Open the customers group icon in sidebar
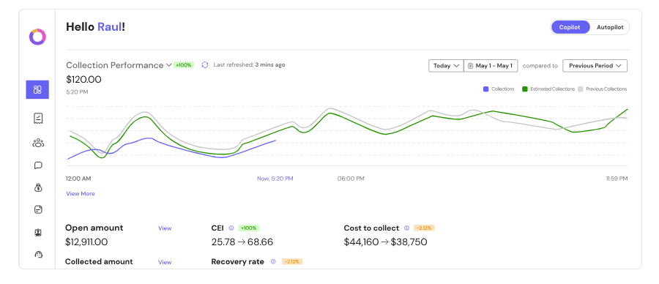The height and width of the screenshot is (284, 659). click(38, 143)
